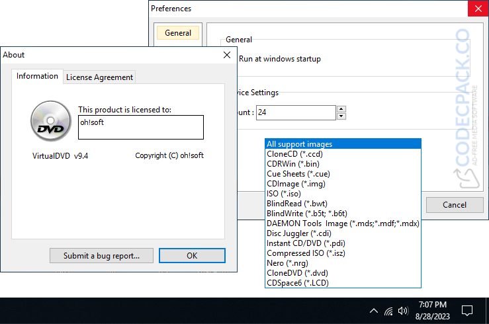
Task: Choose CDImage (*.img) from list
Action: [343, 184]
